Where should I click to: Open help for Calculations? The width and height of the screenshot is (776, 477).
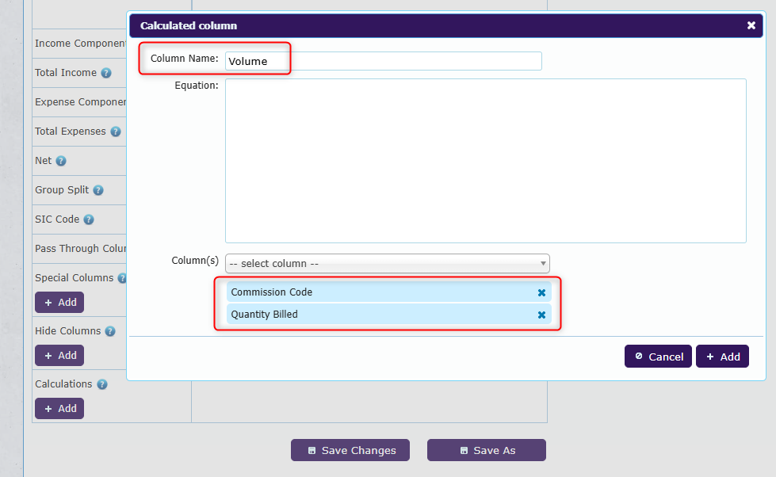point(102,384)
